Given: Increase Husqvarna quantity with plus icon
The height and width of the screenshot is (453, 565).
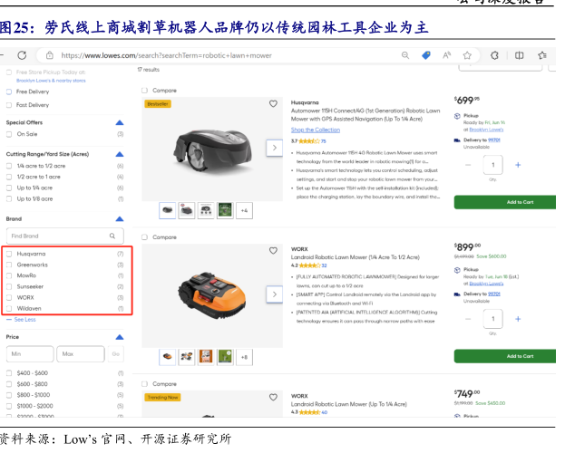Looking at the screenshot, I should click(x=518, y=165).
